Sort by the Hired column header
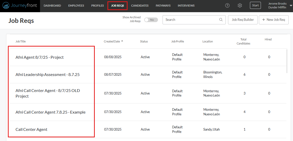 point(268,39)
